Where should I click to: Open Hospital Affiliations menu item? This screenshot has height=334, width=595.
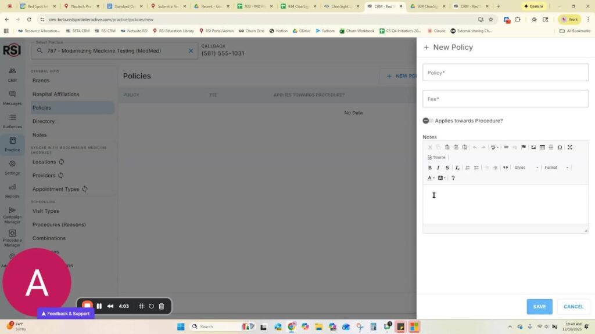[56, 94]
